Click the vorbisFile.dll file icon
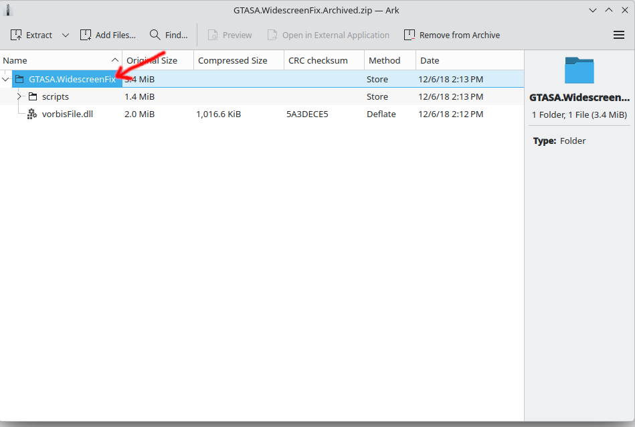Image resolution: width=635 pixels, height=427 pixels. coord(32,114)
